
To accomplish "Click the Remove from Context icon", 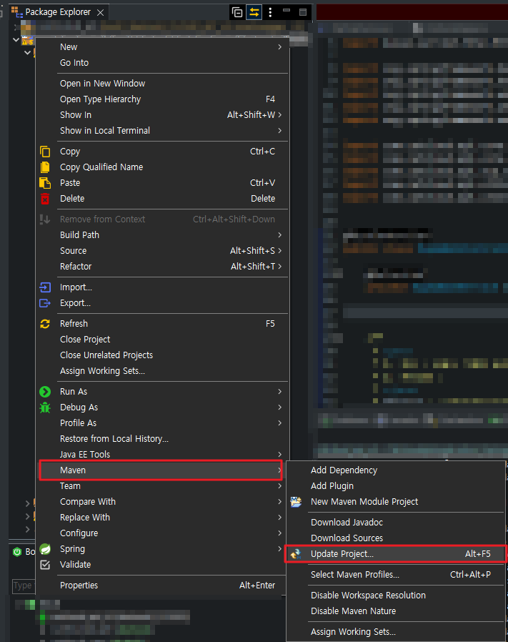I will [x=44, y=219].
